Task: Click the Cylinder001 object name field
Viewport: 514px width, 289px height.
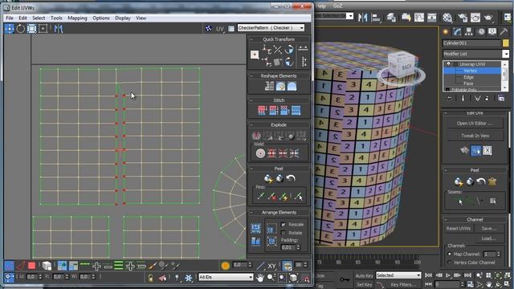Action: pyautogui.click(x=471, y=43)
